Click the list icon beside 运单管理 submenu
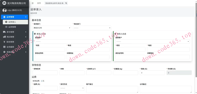197x94 pixels. click(x=6, y=27)
